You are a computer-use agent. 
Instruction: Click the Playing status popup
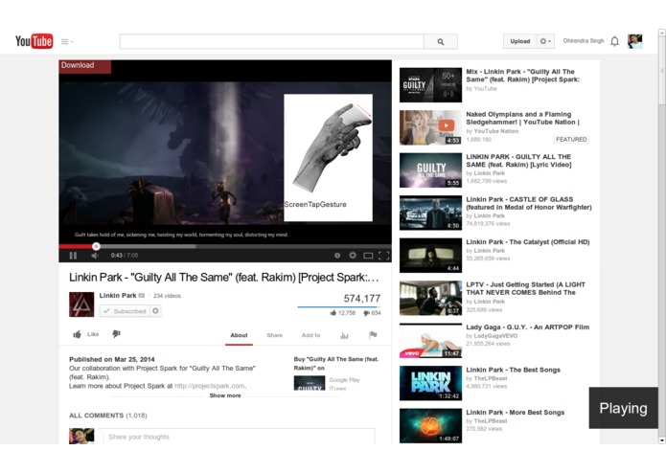623,408
